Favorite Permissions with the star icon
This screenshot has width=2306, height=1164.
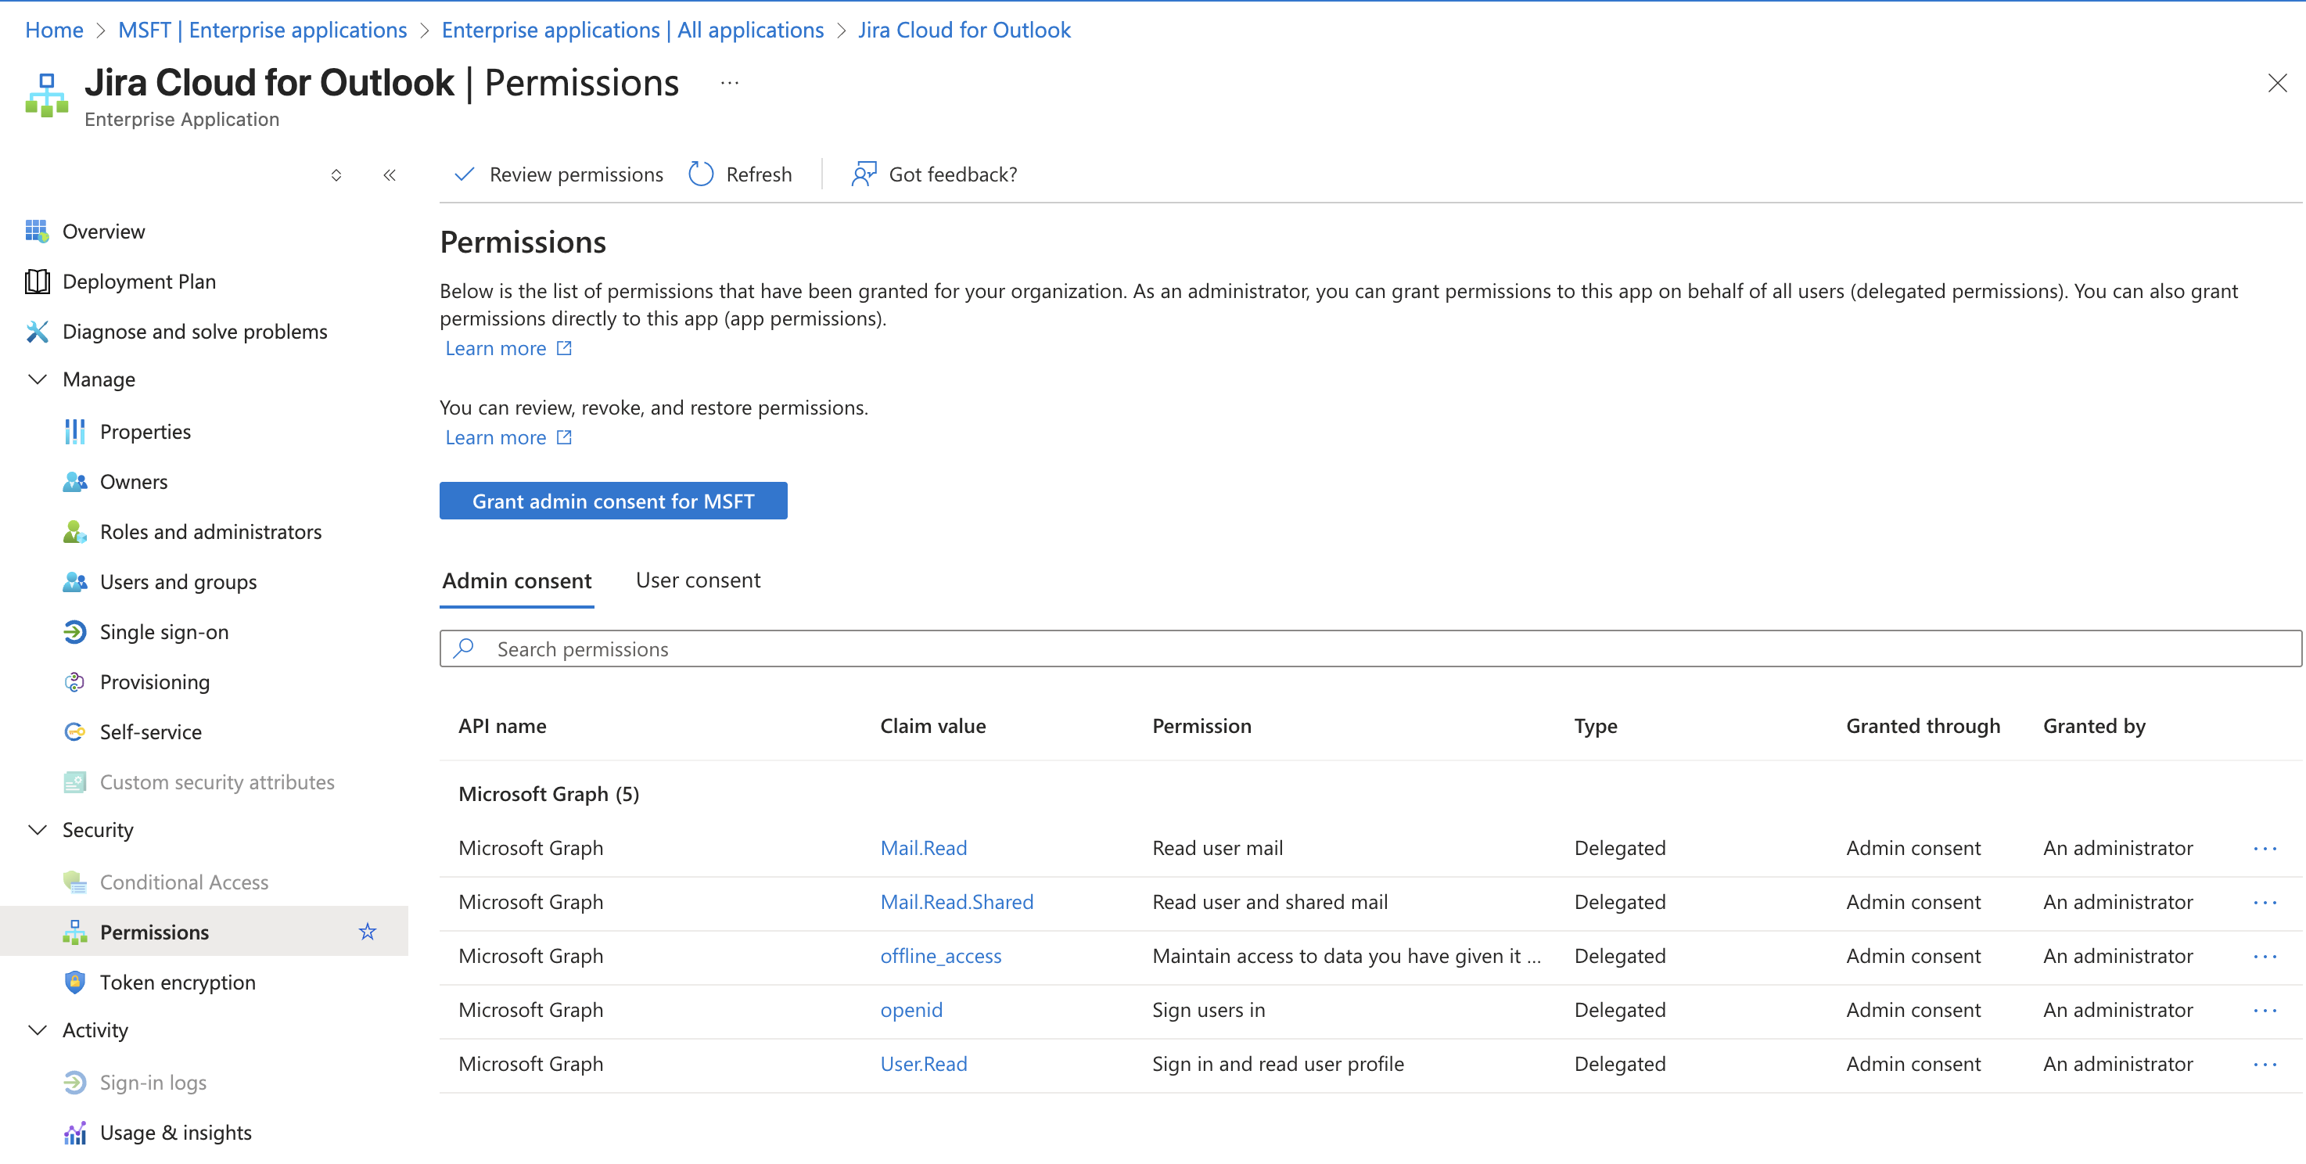(x=367, y=932)
